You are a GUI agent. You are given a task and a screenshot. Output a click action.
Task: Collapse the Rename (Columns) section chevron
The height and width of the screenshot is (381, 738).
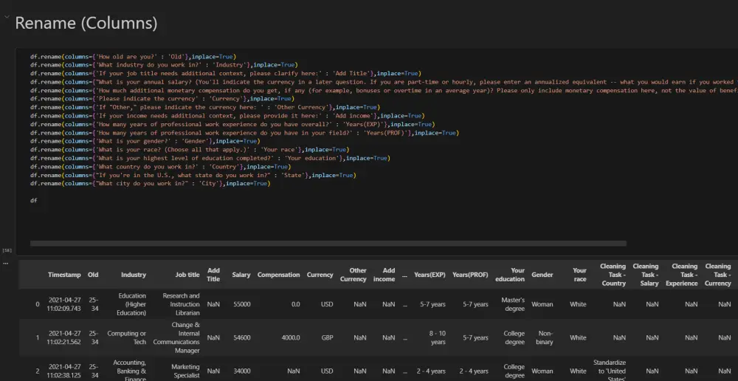(x=7, y=17)
